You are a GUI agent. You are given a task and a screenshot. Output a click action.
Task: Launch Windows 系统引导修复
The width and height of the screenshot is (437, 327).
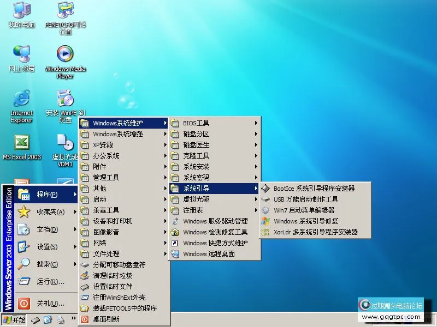(306, 221)
